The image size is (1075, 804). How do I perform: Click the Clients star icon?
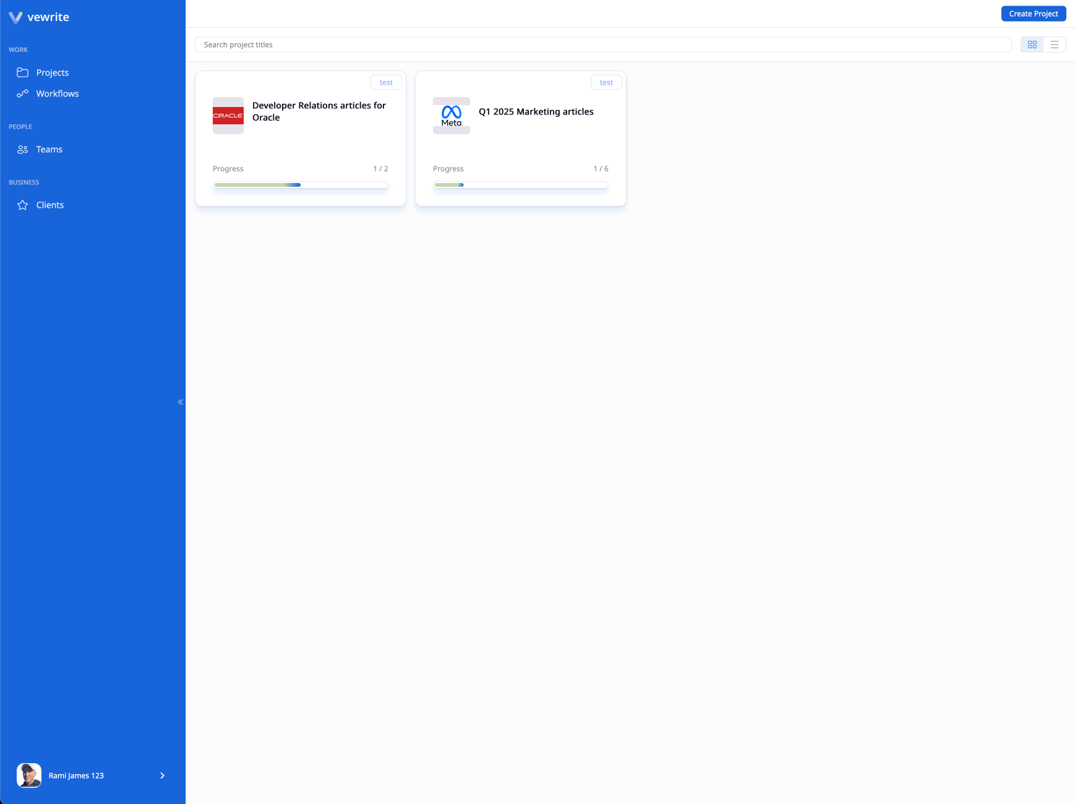[x=23, y=205]
